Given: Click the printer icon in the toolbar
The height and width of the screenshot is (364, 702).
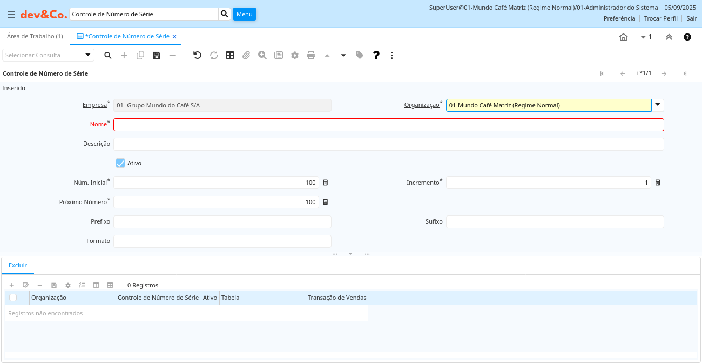Looking at the screenshot, I should click(x=311, y=55).
